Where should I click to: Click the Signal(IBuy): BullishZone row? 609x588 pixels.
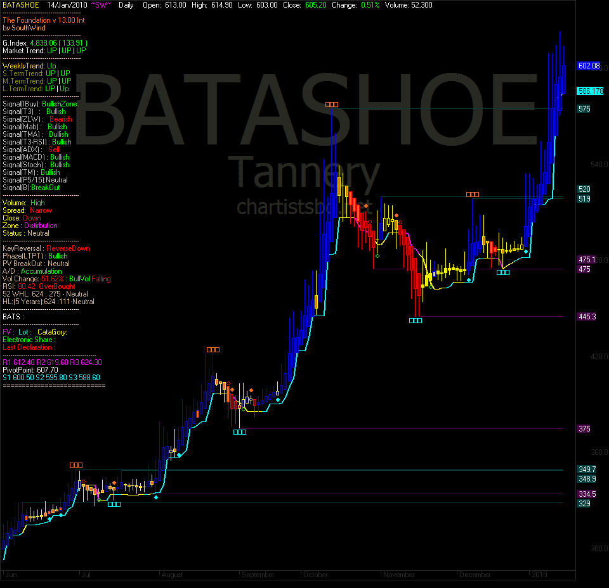(x=39, y=104)
